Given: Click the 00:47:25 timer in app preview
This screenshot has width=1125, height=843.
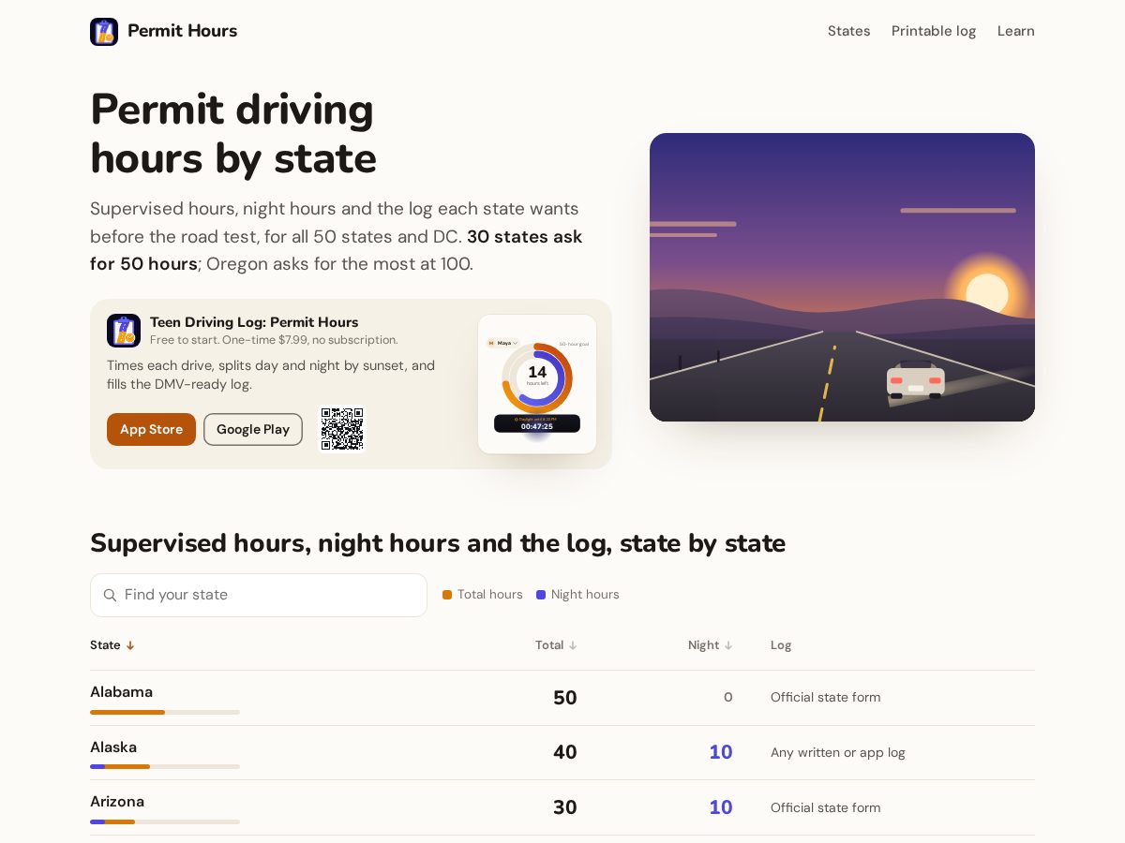Looking at the screenshot, I should [537, 425].
